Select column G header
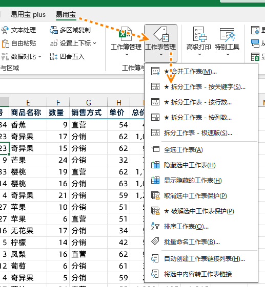 (x=88, y=102)
